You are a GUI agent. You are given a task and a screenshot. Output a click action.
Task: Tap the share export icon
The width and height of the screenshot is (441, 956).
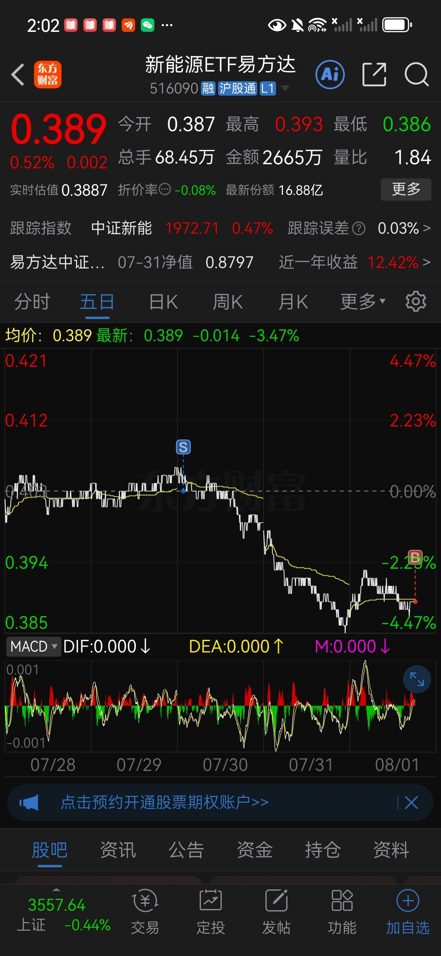[x=374, y=75]
